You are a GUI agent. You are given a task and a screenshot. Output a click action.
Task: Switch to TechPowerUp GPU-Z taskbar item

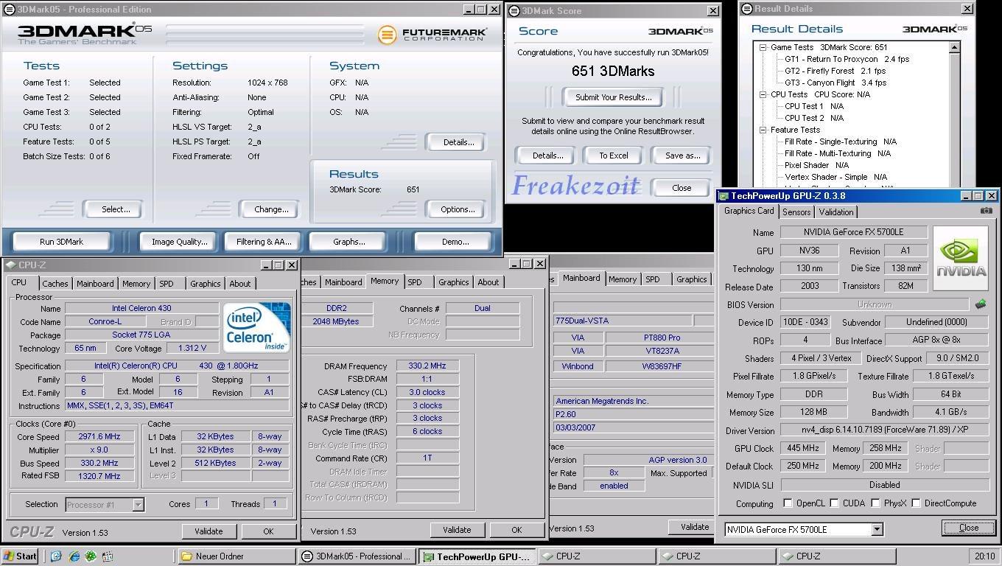click(x=477, y=556)
